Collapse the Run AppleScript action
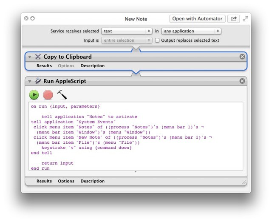The image size is (272, 222). pos(30,81)
